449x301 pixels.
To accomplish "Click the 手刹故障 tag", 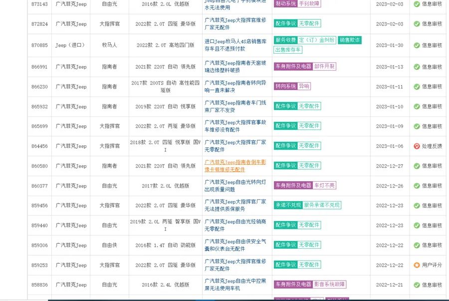I will 309,3.
